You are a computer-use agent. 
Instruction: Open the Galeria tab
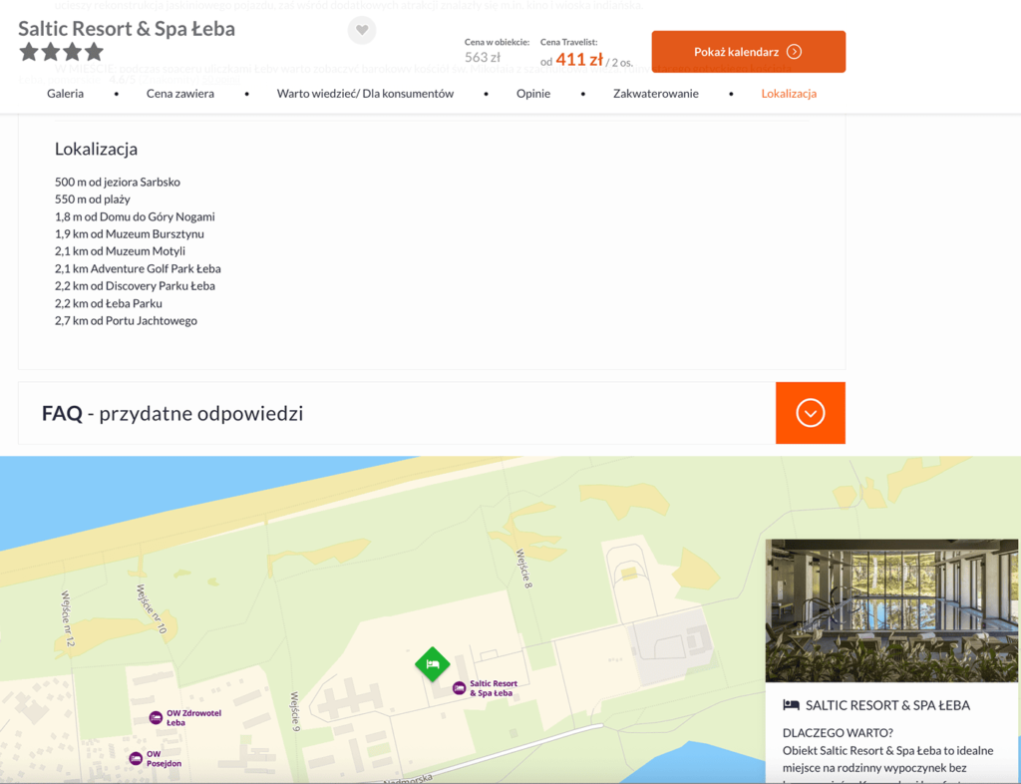coord(65,93)
